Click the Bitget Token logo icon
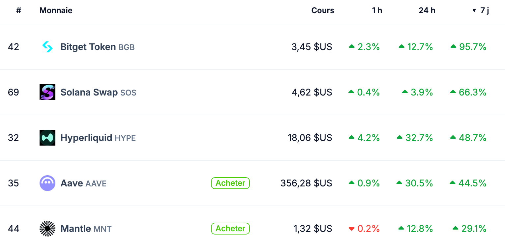This screenshot has height=249, width=505. coord(47,47)
